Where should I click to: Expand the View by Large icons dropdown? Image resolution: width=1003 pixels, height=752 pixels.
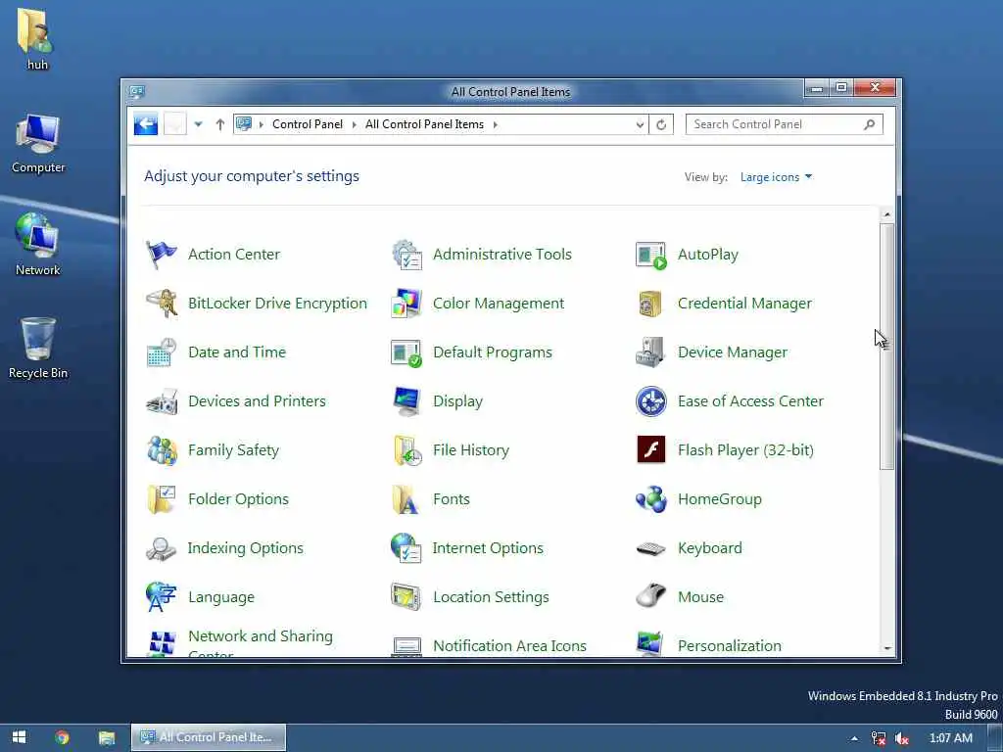[776, 177]
